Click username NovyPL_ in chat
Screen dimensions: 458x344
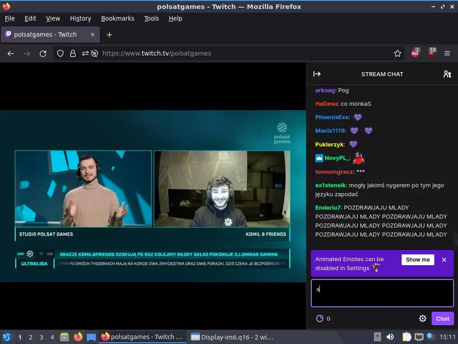pos(337,158)
